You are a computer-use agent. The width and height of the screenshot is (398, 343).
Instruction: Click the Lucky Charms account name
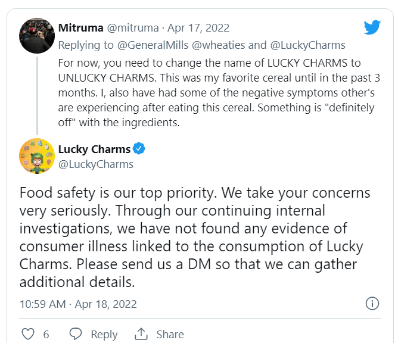click(x=94, y=149)
